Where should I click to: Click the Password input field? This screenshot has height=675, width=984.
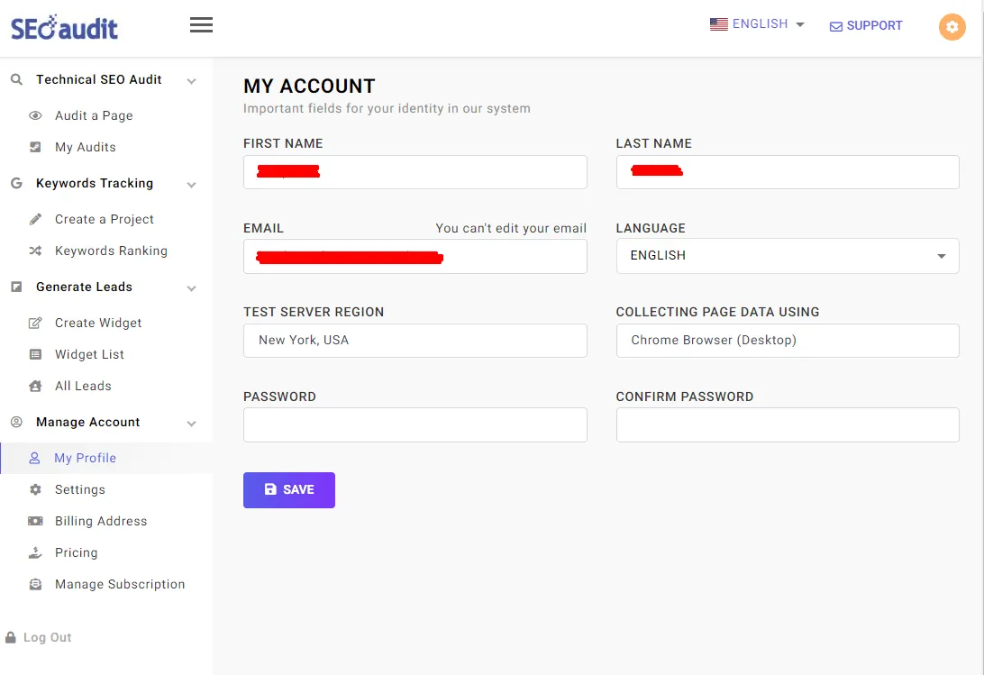coord(415,425)
